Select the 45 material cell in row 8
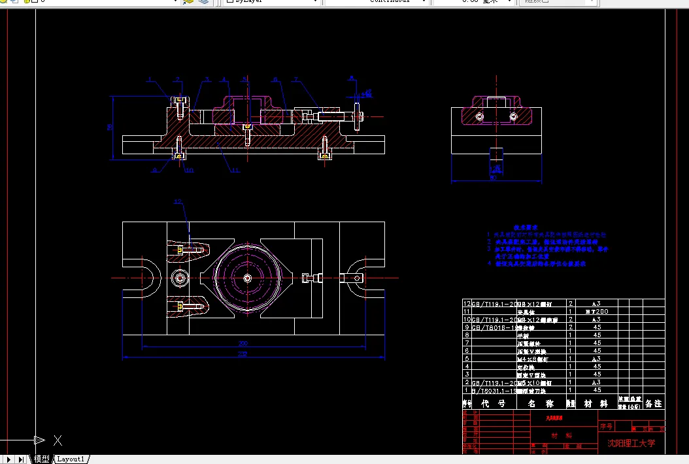The image size is (689, 464). pos(597,335)
